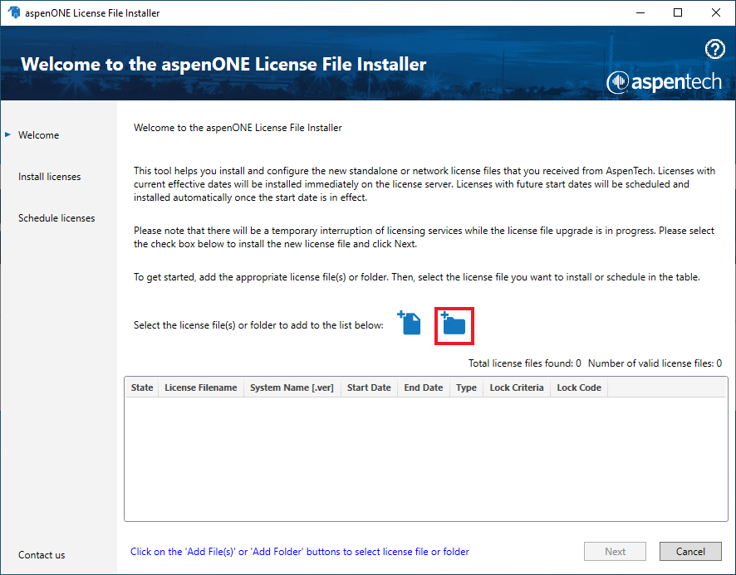This screenshot has width=736, height=575.
Task: Click the Type column header
Action: coord(466,387)
